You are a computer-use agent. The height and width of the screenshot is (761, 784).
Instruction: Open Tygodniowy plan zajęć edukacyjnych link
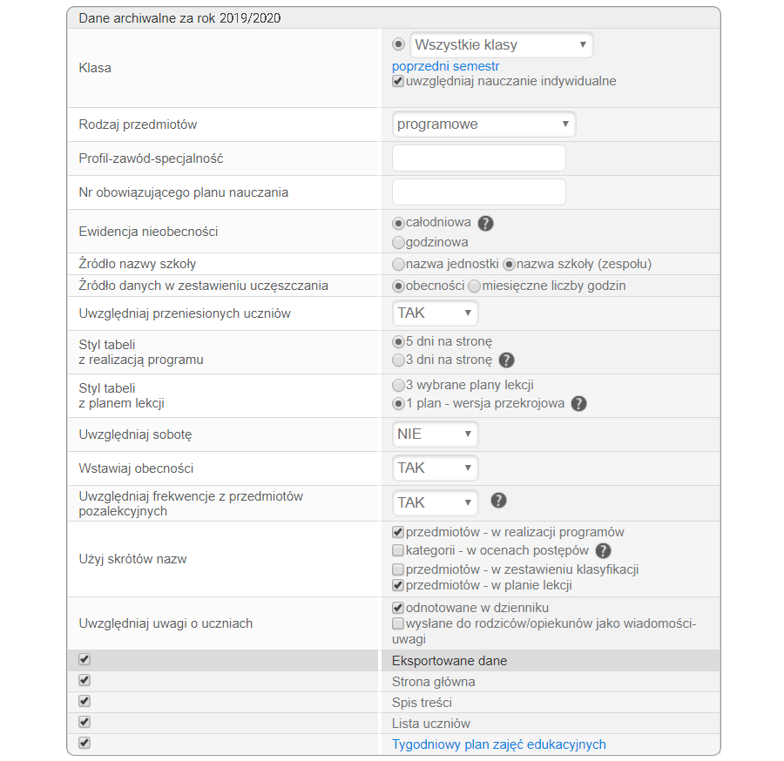[x=498, y=744]
